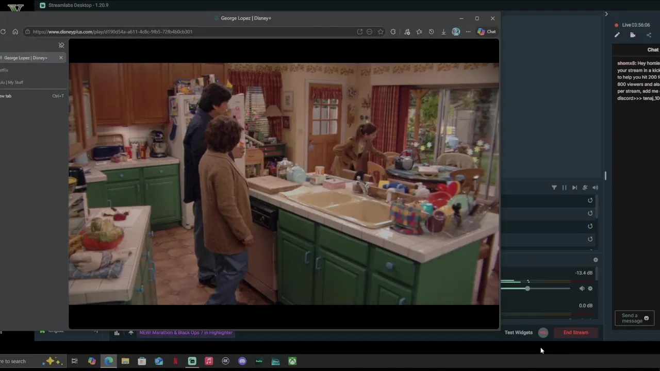Open browser Downloads icon
The image size is (660, 371).
pos(443,31)
